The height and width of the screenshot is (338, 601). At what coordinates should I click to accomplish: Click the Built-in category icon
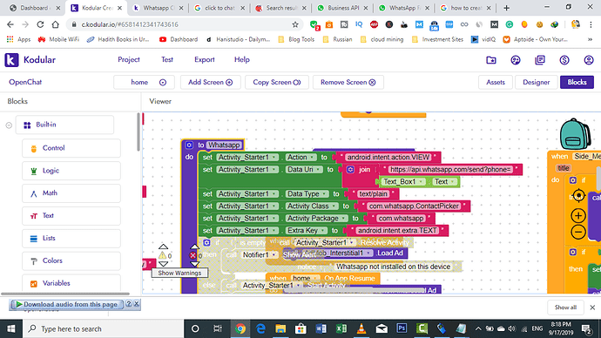[x=27, y=125]
